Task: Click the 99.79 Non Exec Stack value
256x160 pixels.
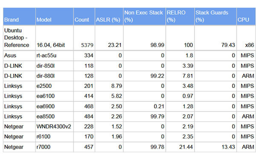Action: 157,116
